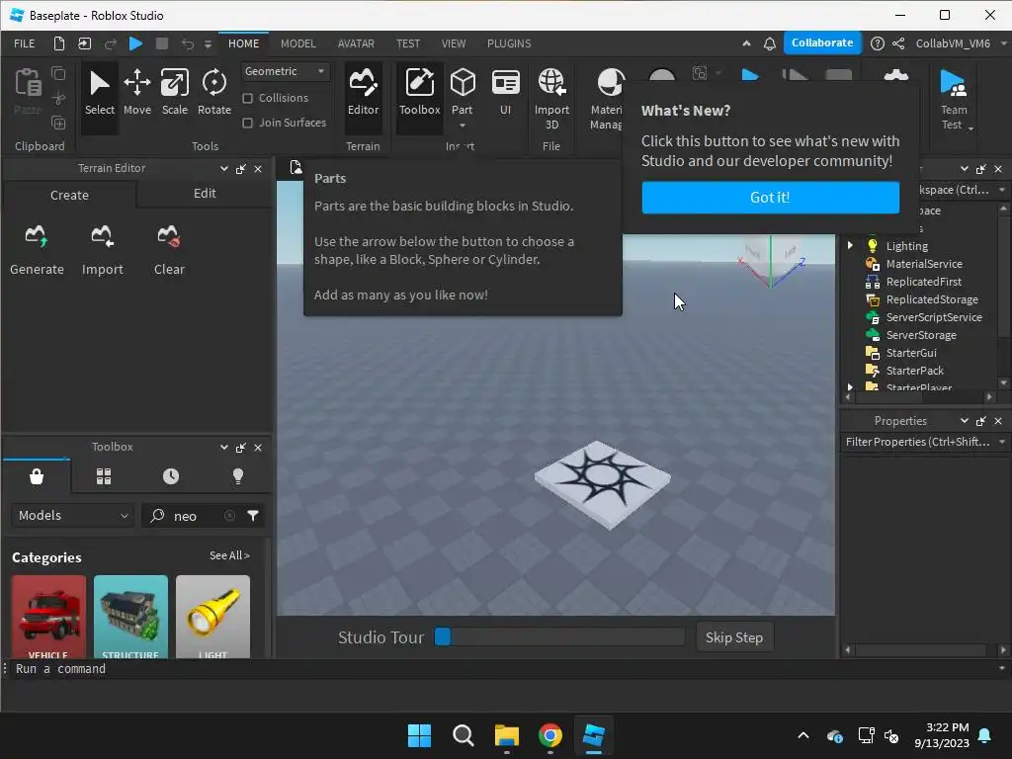Enable the Join Surfaces checkbox
Image resolution: width=1012 pixels, height=759 pixels.
[x=247, y=123]
